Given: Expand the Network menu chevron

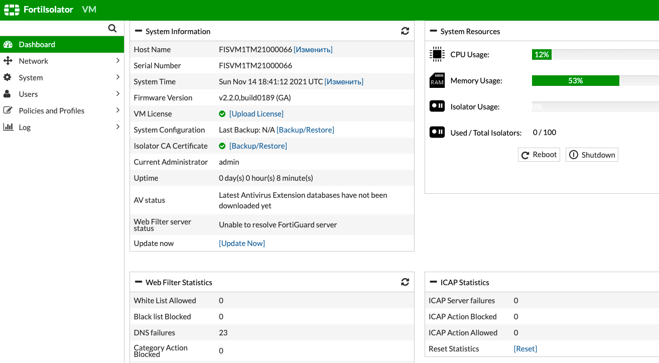Looking at the screenshot, I should [x=117, y=61].
